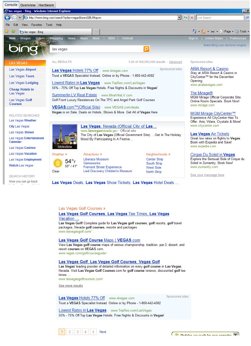
Task: Click in the Bing search box
Action: click(97, 49)
